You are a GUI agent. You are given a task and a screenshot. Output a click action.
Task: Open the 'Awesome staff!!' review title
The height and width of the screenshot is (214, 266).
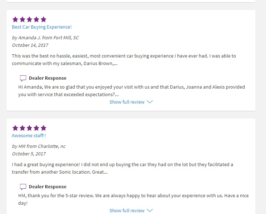coord(29,136)
